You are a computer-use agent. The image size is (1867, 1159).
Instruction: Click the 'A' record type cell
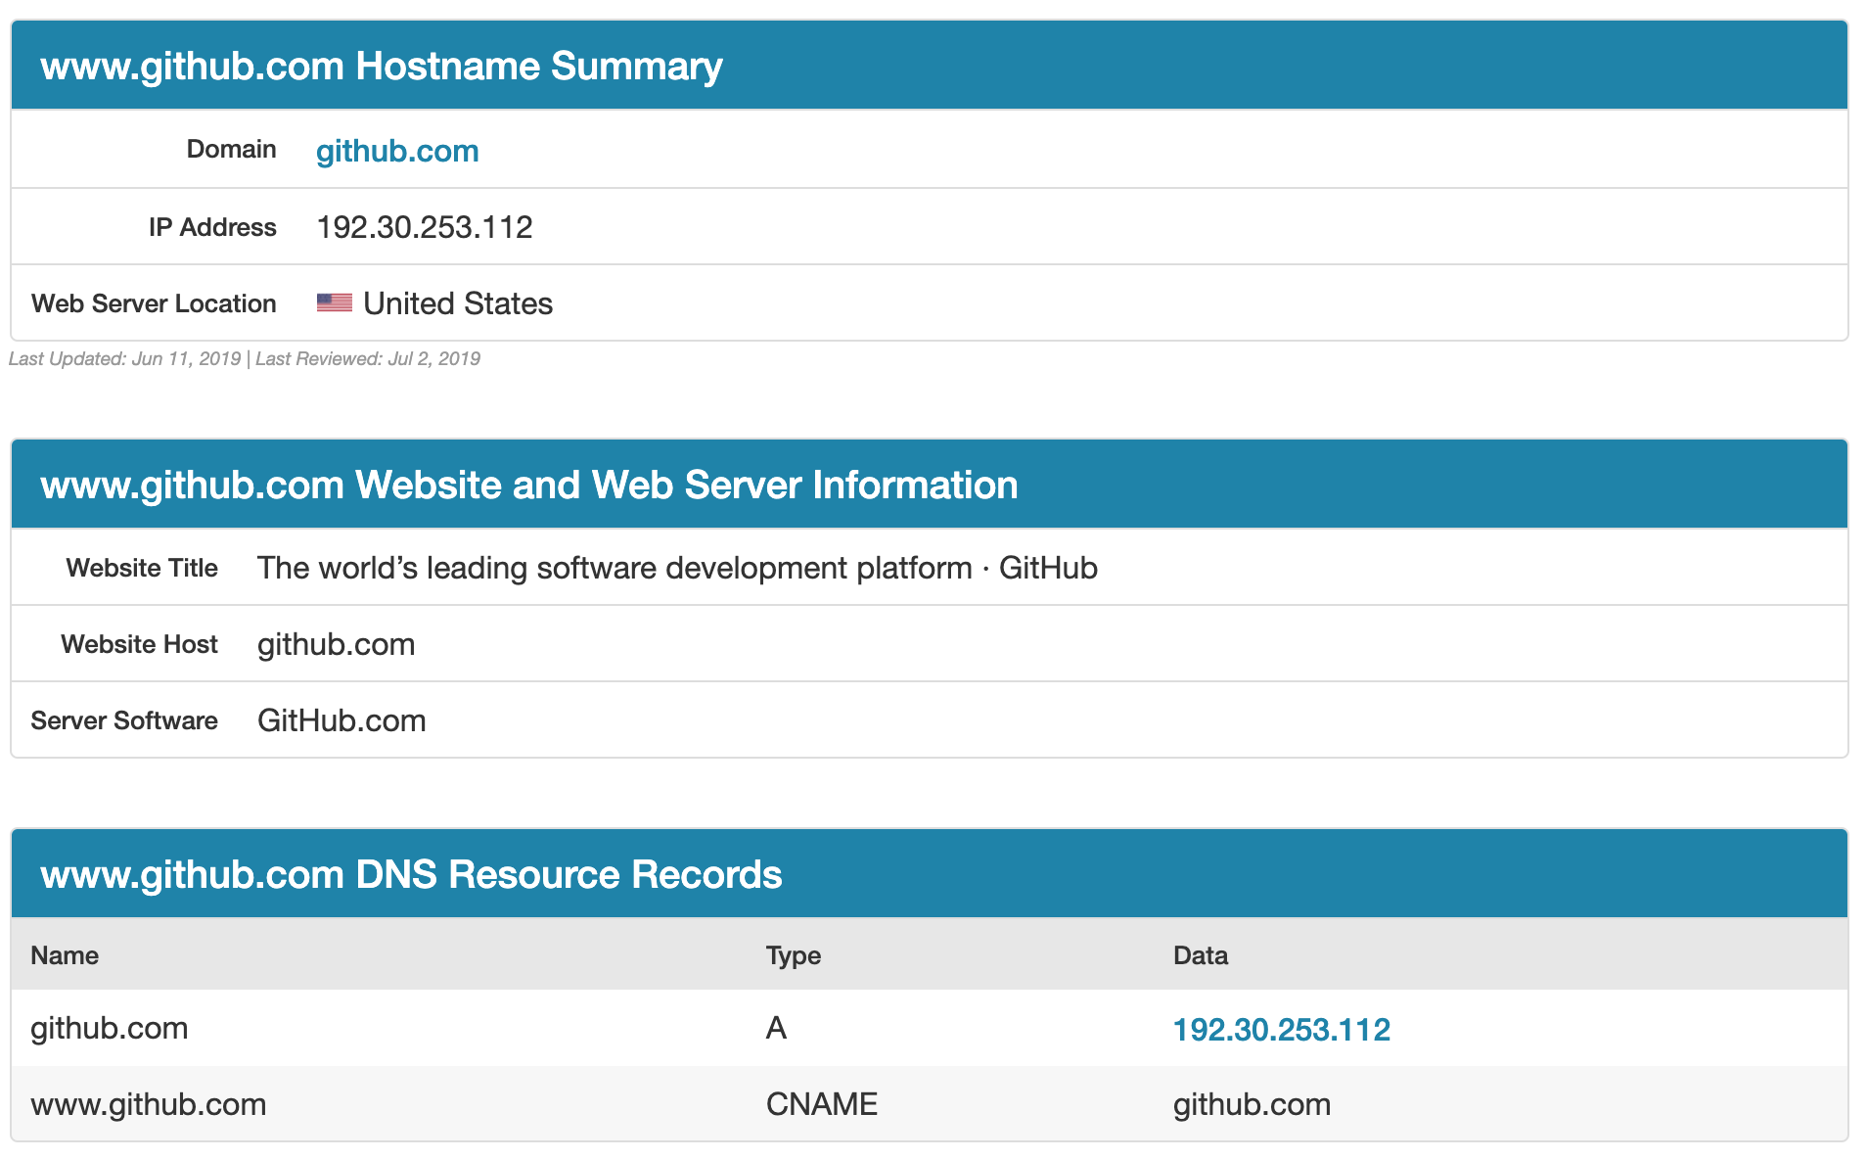tap(776, 1028)
